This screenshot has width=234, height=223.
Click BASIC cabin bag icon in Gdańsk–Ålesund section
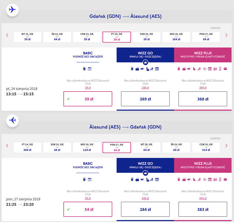pyautogui.click(x=84, y=69)
